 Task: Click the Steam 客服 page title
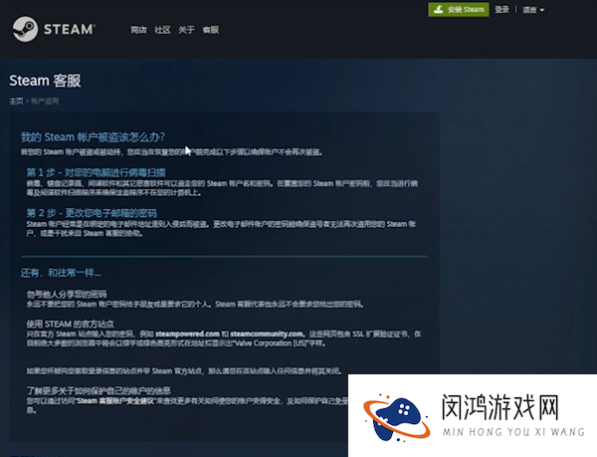coord(45,81)
